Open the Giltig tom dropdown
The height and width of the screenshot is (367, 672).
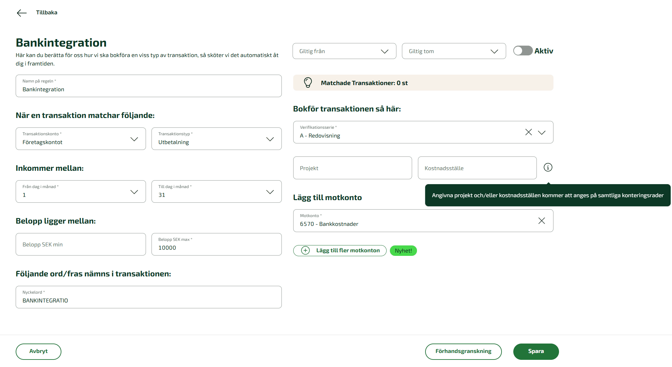[x=454, y=51]
